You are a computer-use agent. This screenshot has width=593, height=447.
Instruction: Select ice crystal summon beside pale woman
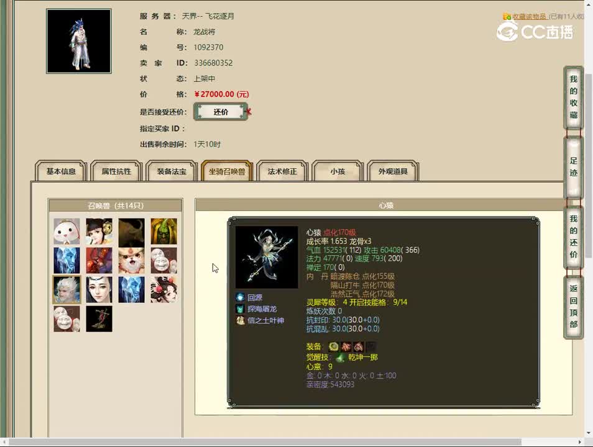[131, 289]
